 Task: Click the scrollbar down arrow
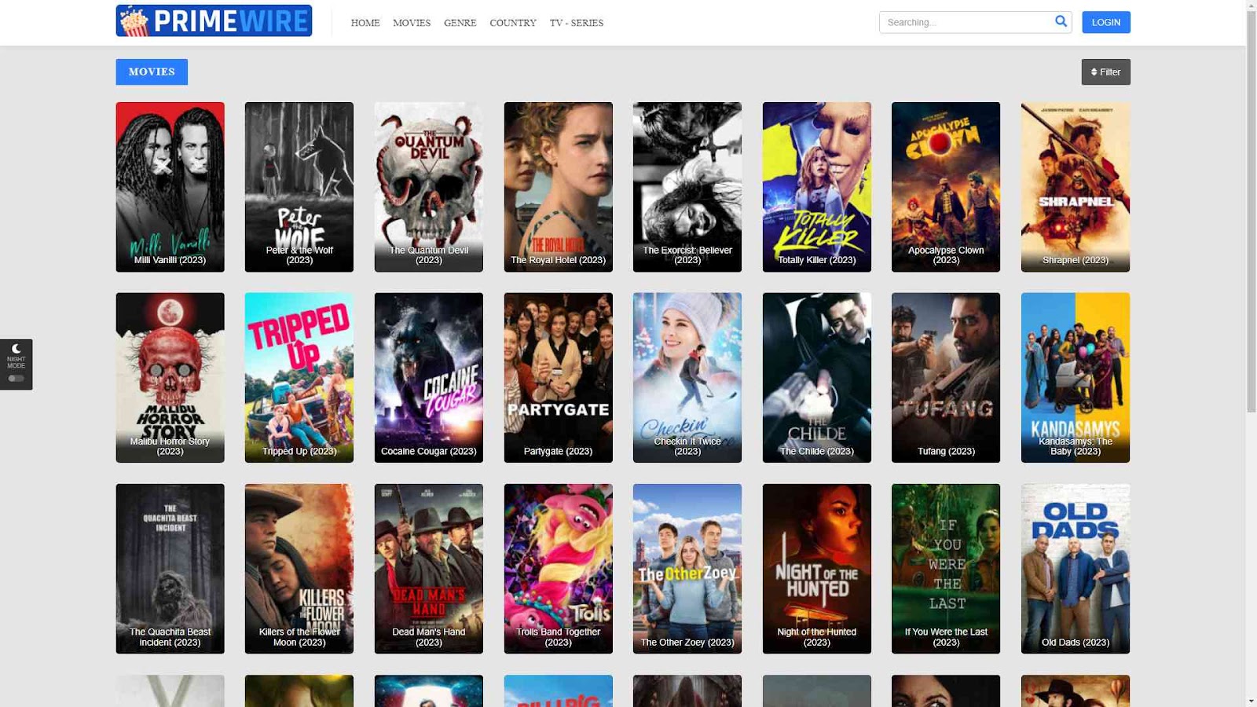[x=1252, y=701]
